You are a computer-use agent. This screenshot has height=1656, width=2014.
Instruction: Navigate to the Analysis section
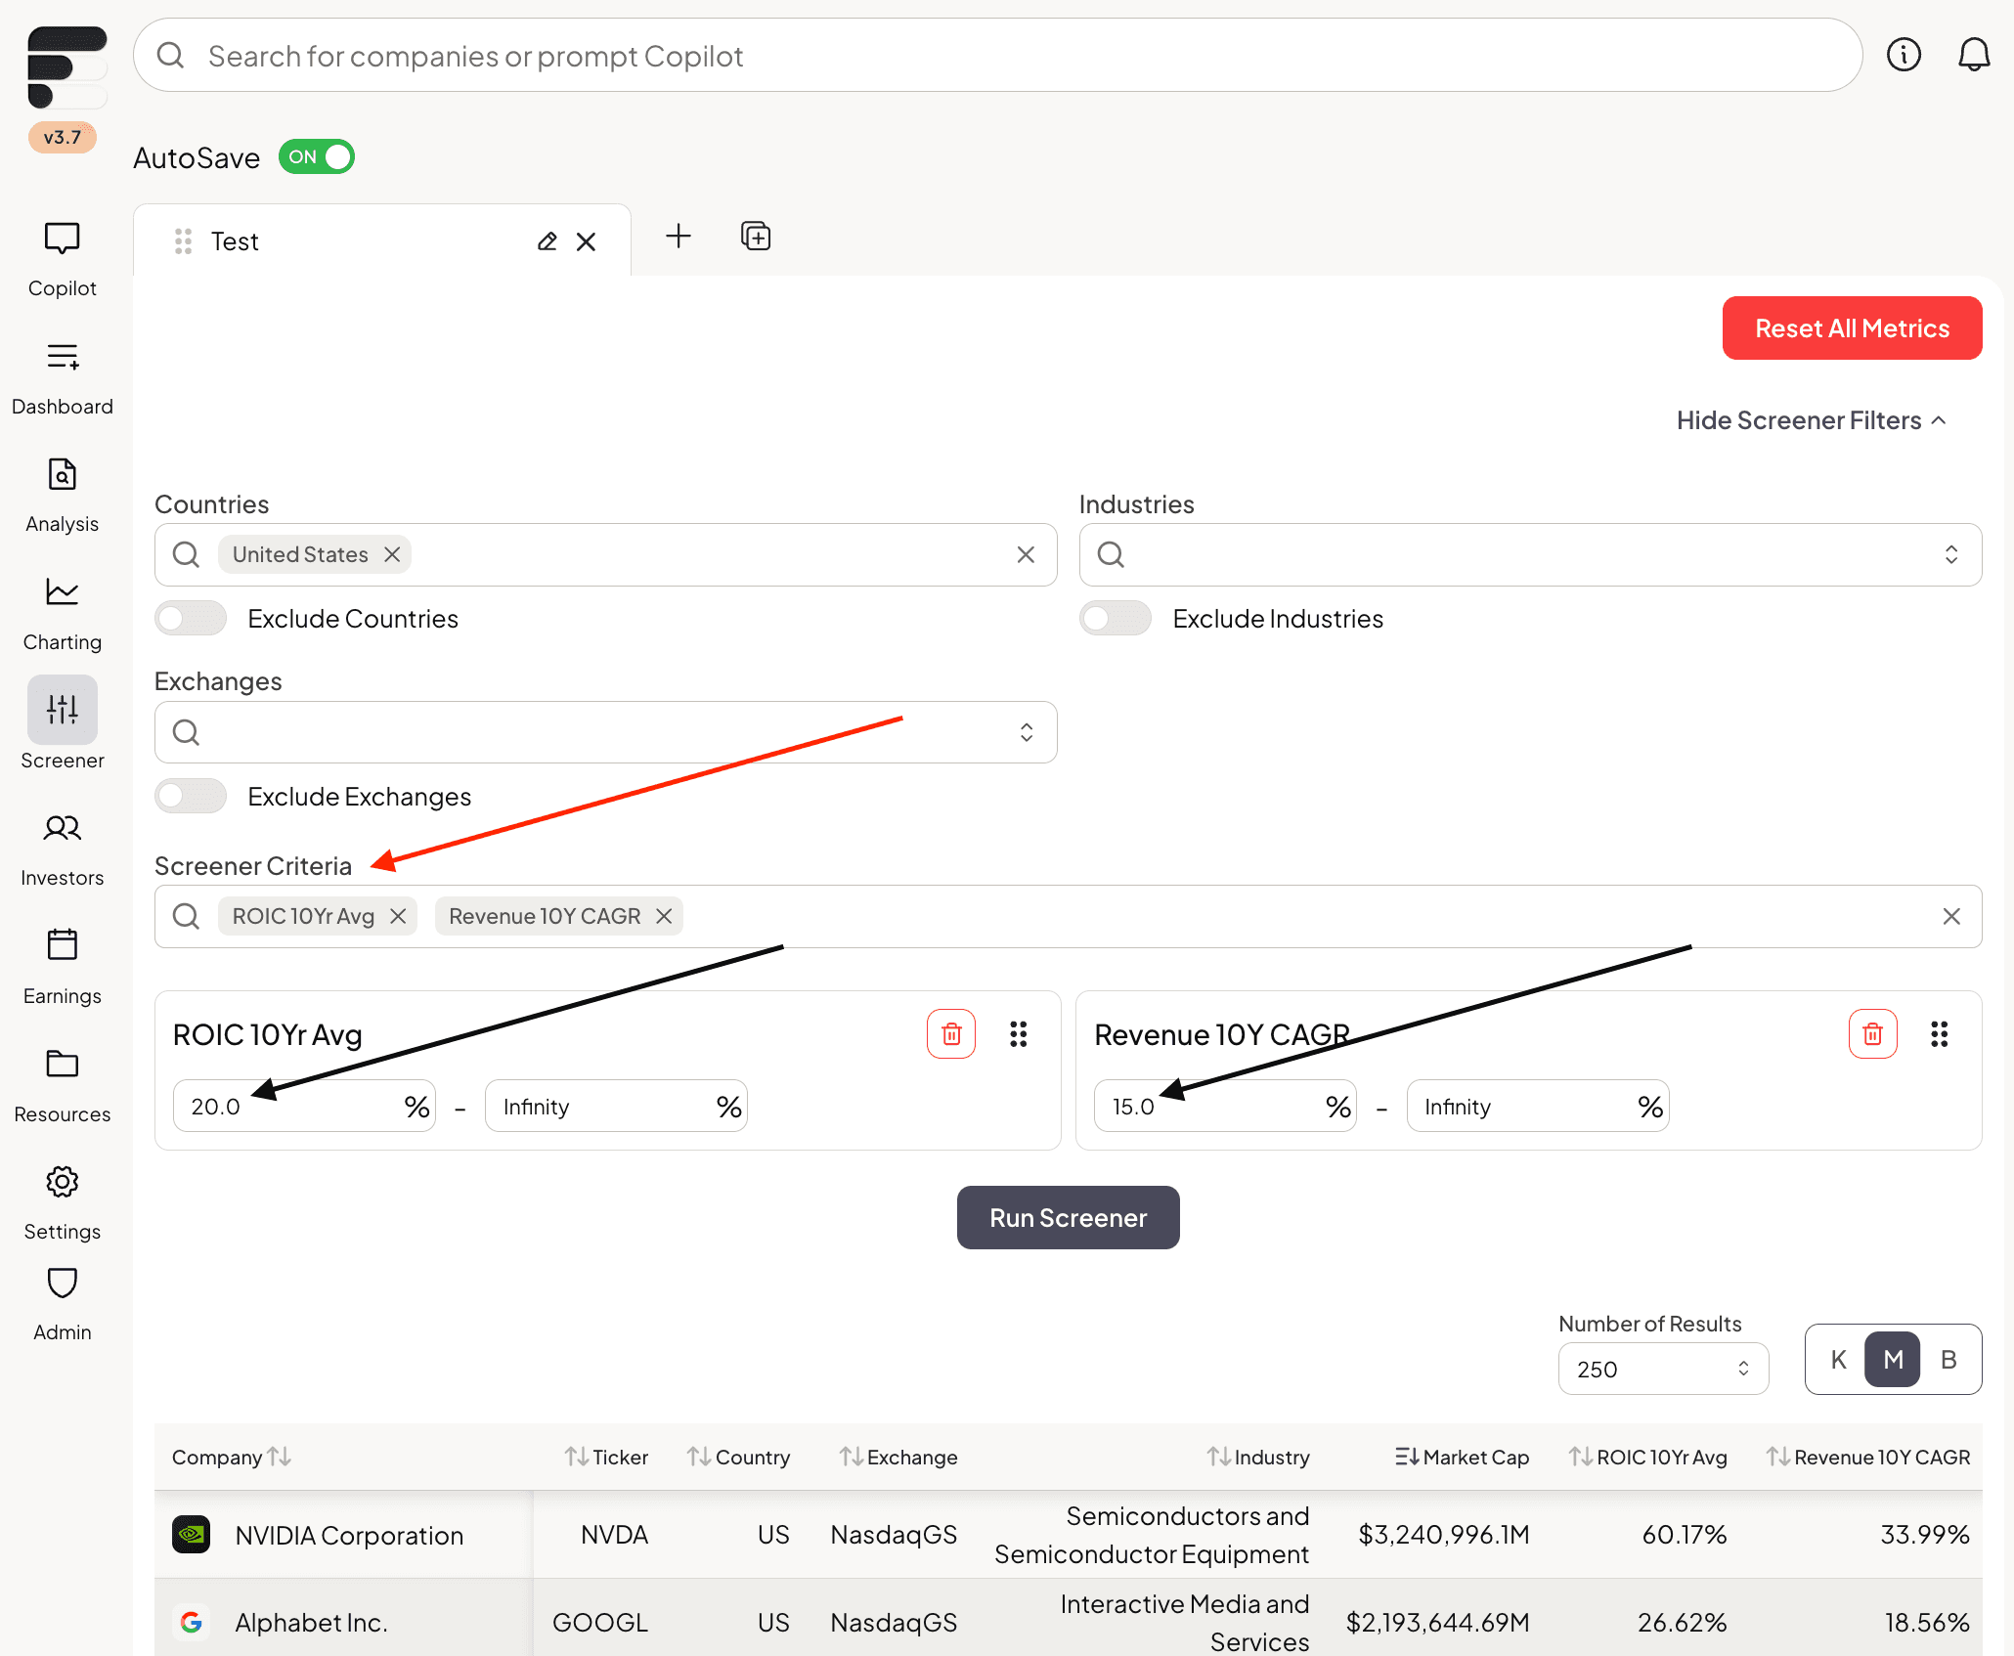pos(62,494)
